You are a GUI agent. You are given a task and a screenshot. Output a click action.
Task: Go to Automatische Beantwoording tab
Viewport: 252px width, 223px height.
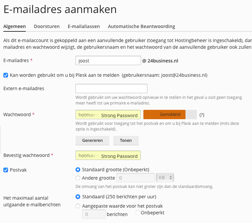click(141, 26)
